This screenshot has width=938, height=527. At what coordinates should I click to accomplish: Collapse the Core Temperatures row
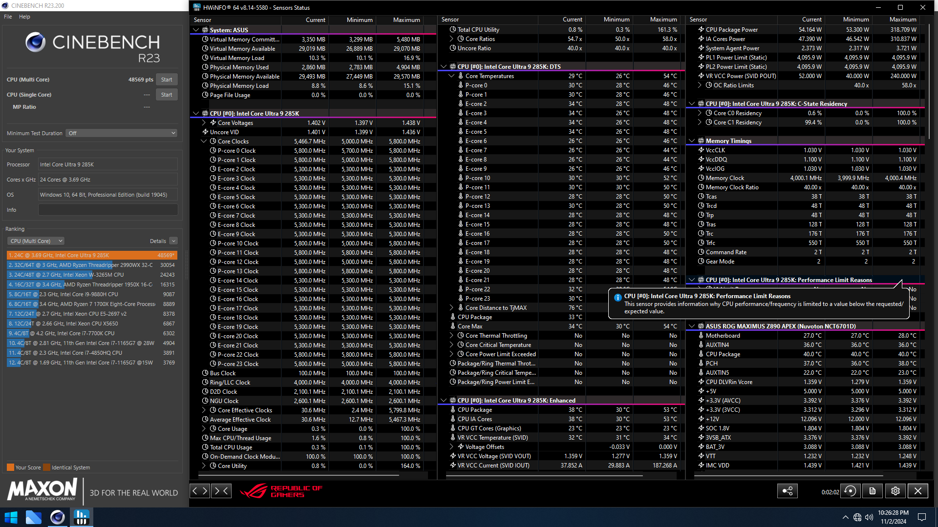pyautogui.click(x=451, y=76)
